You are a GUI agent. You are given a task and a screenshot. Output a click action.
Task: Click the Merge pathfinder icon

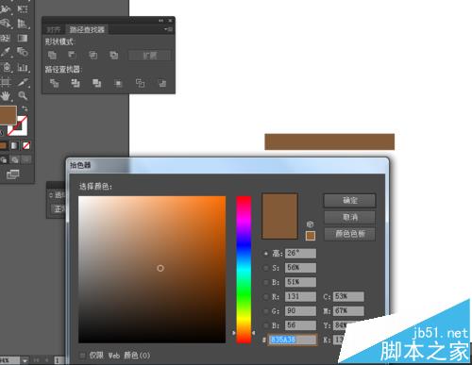pyautogui.click(x=96, y=83)
